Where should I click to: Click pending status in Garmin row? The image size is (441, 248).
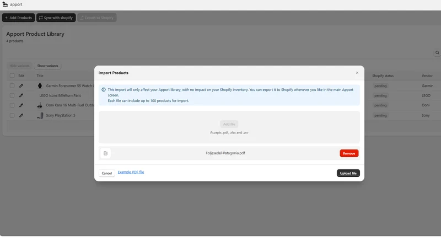pos(380,86)
